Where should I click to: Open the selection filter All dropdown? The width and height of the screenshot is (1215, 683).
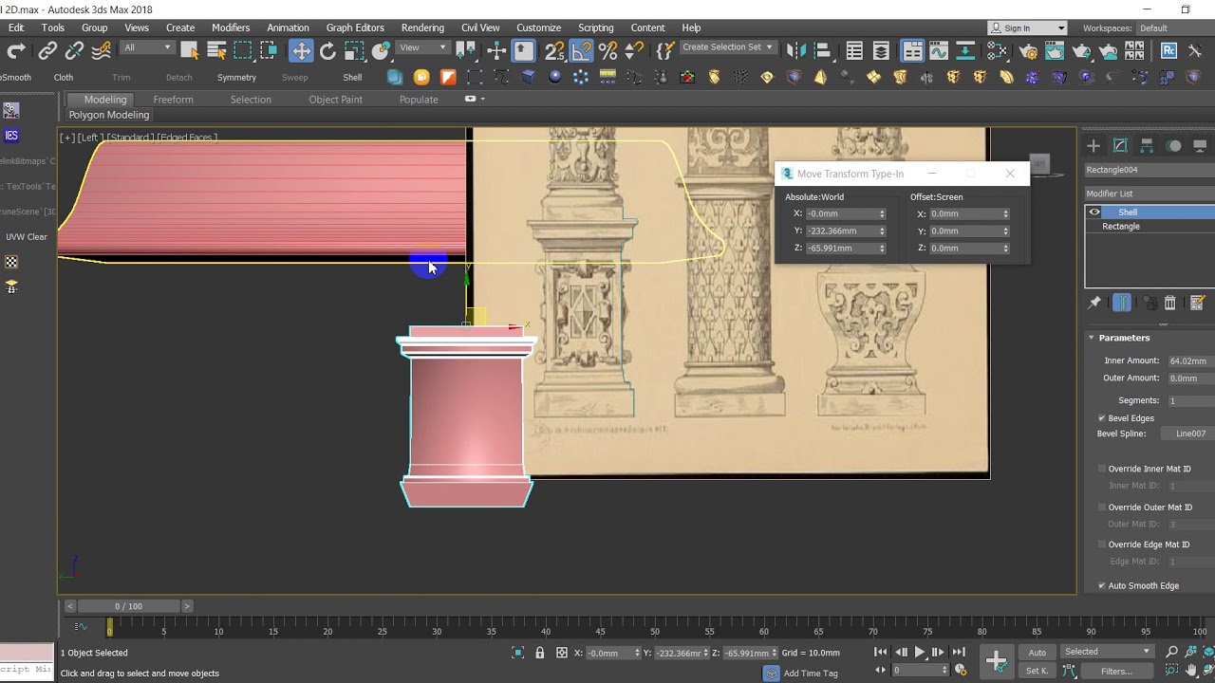click(x=147, y=47)
